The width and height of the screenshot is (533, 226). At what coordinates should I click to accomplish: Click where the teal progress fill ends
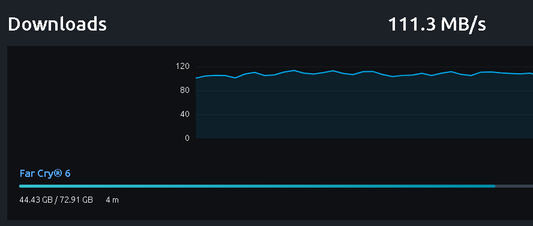pos(495,186)
